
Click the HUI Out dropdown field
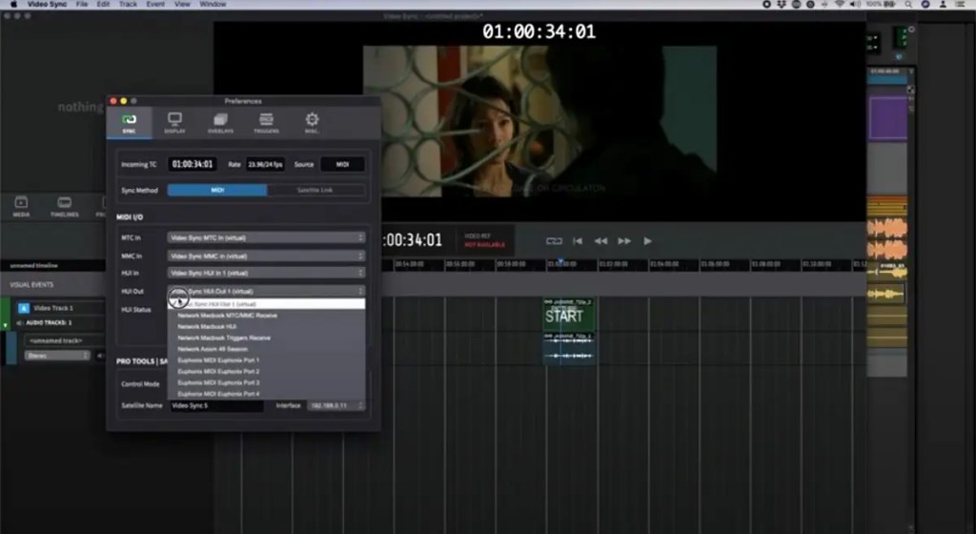click(266, 291)
